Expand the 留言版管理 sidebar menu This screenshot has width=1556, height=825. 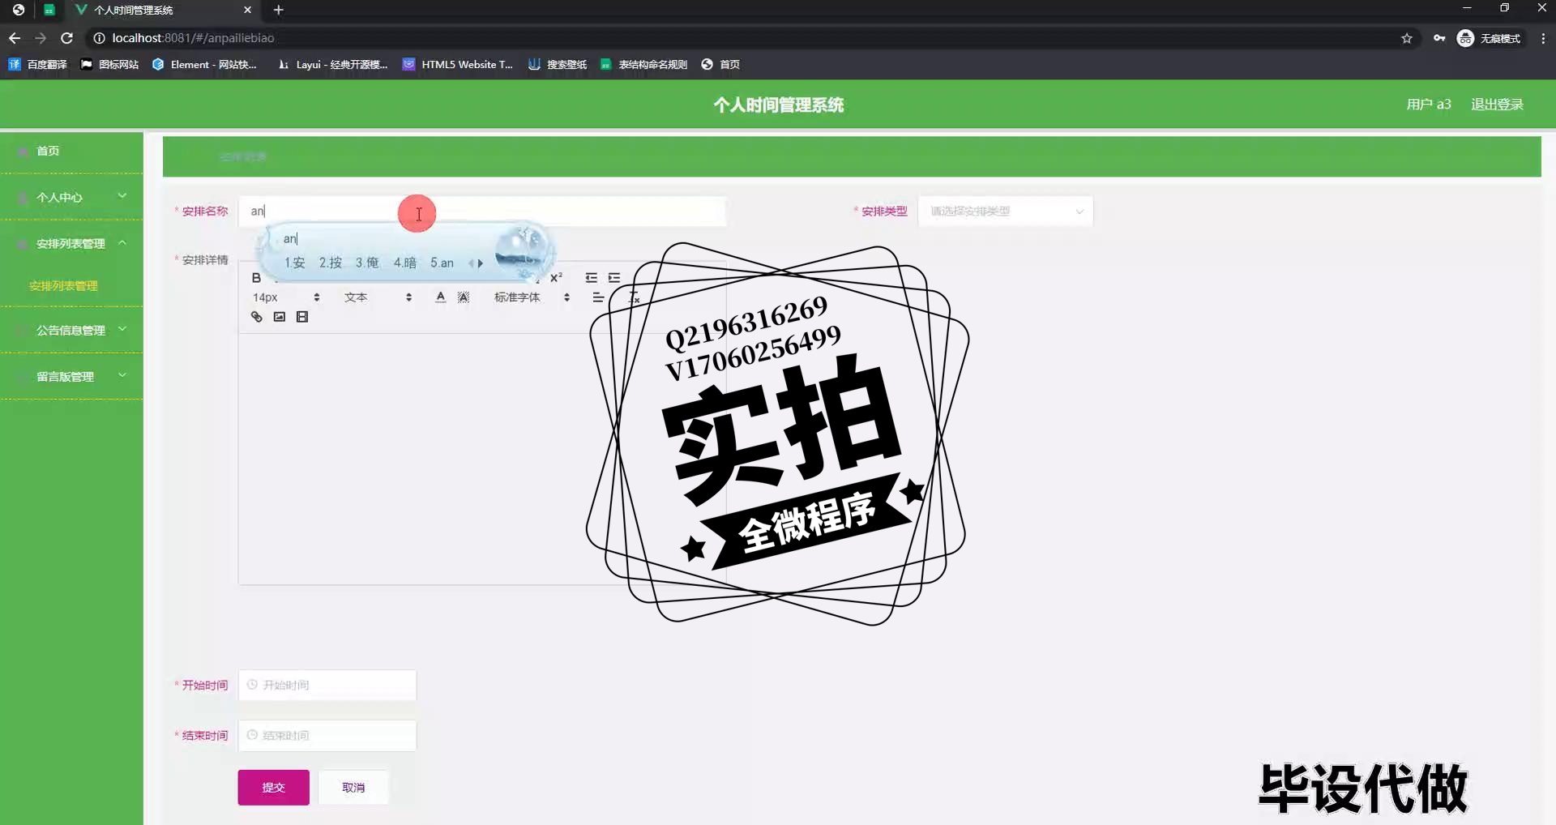[71, 376]
